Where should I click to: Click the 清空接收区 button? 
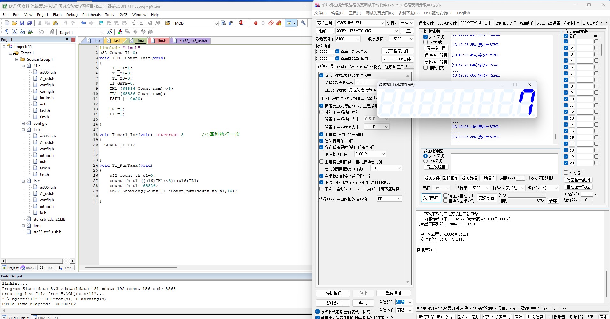click(x=436, y=48)
